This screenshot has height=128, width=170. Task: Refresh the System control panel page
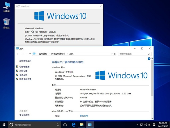115,54
